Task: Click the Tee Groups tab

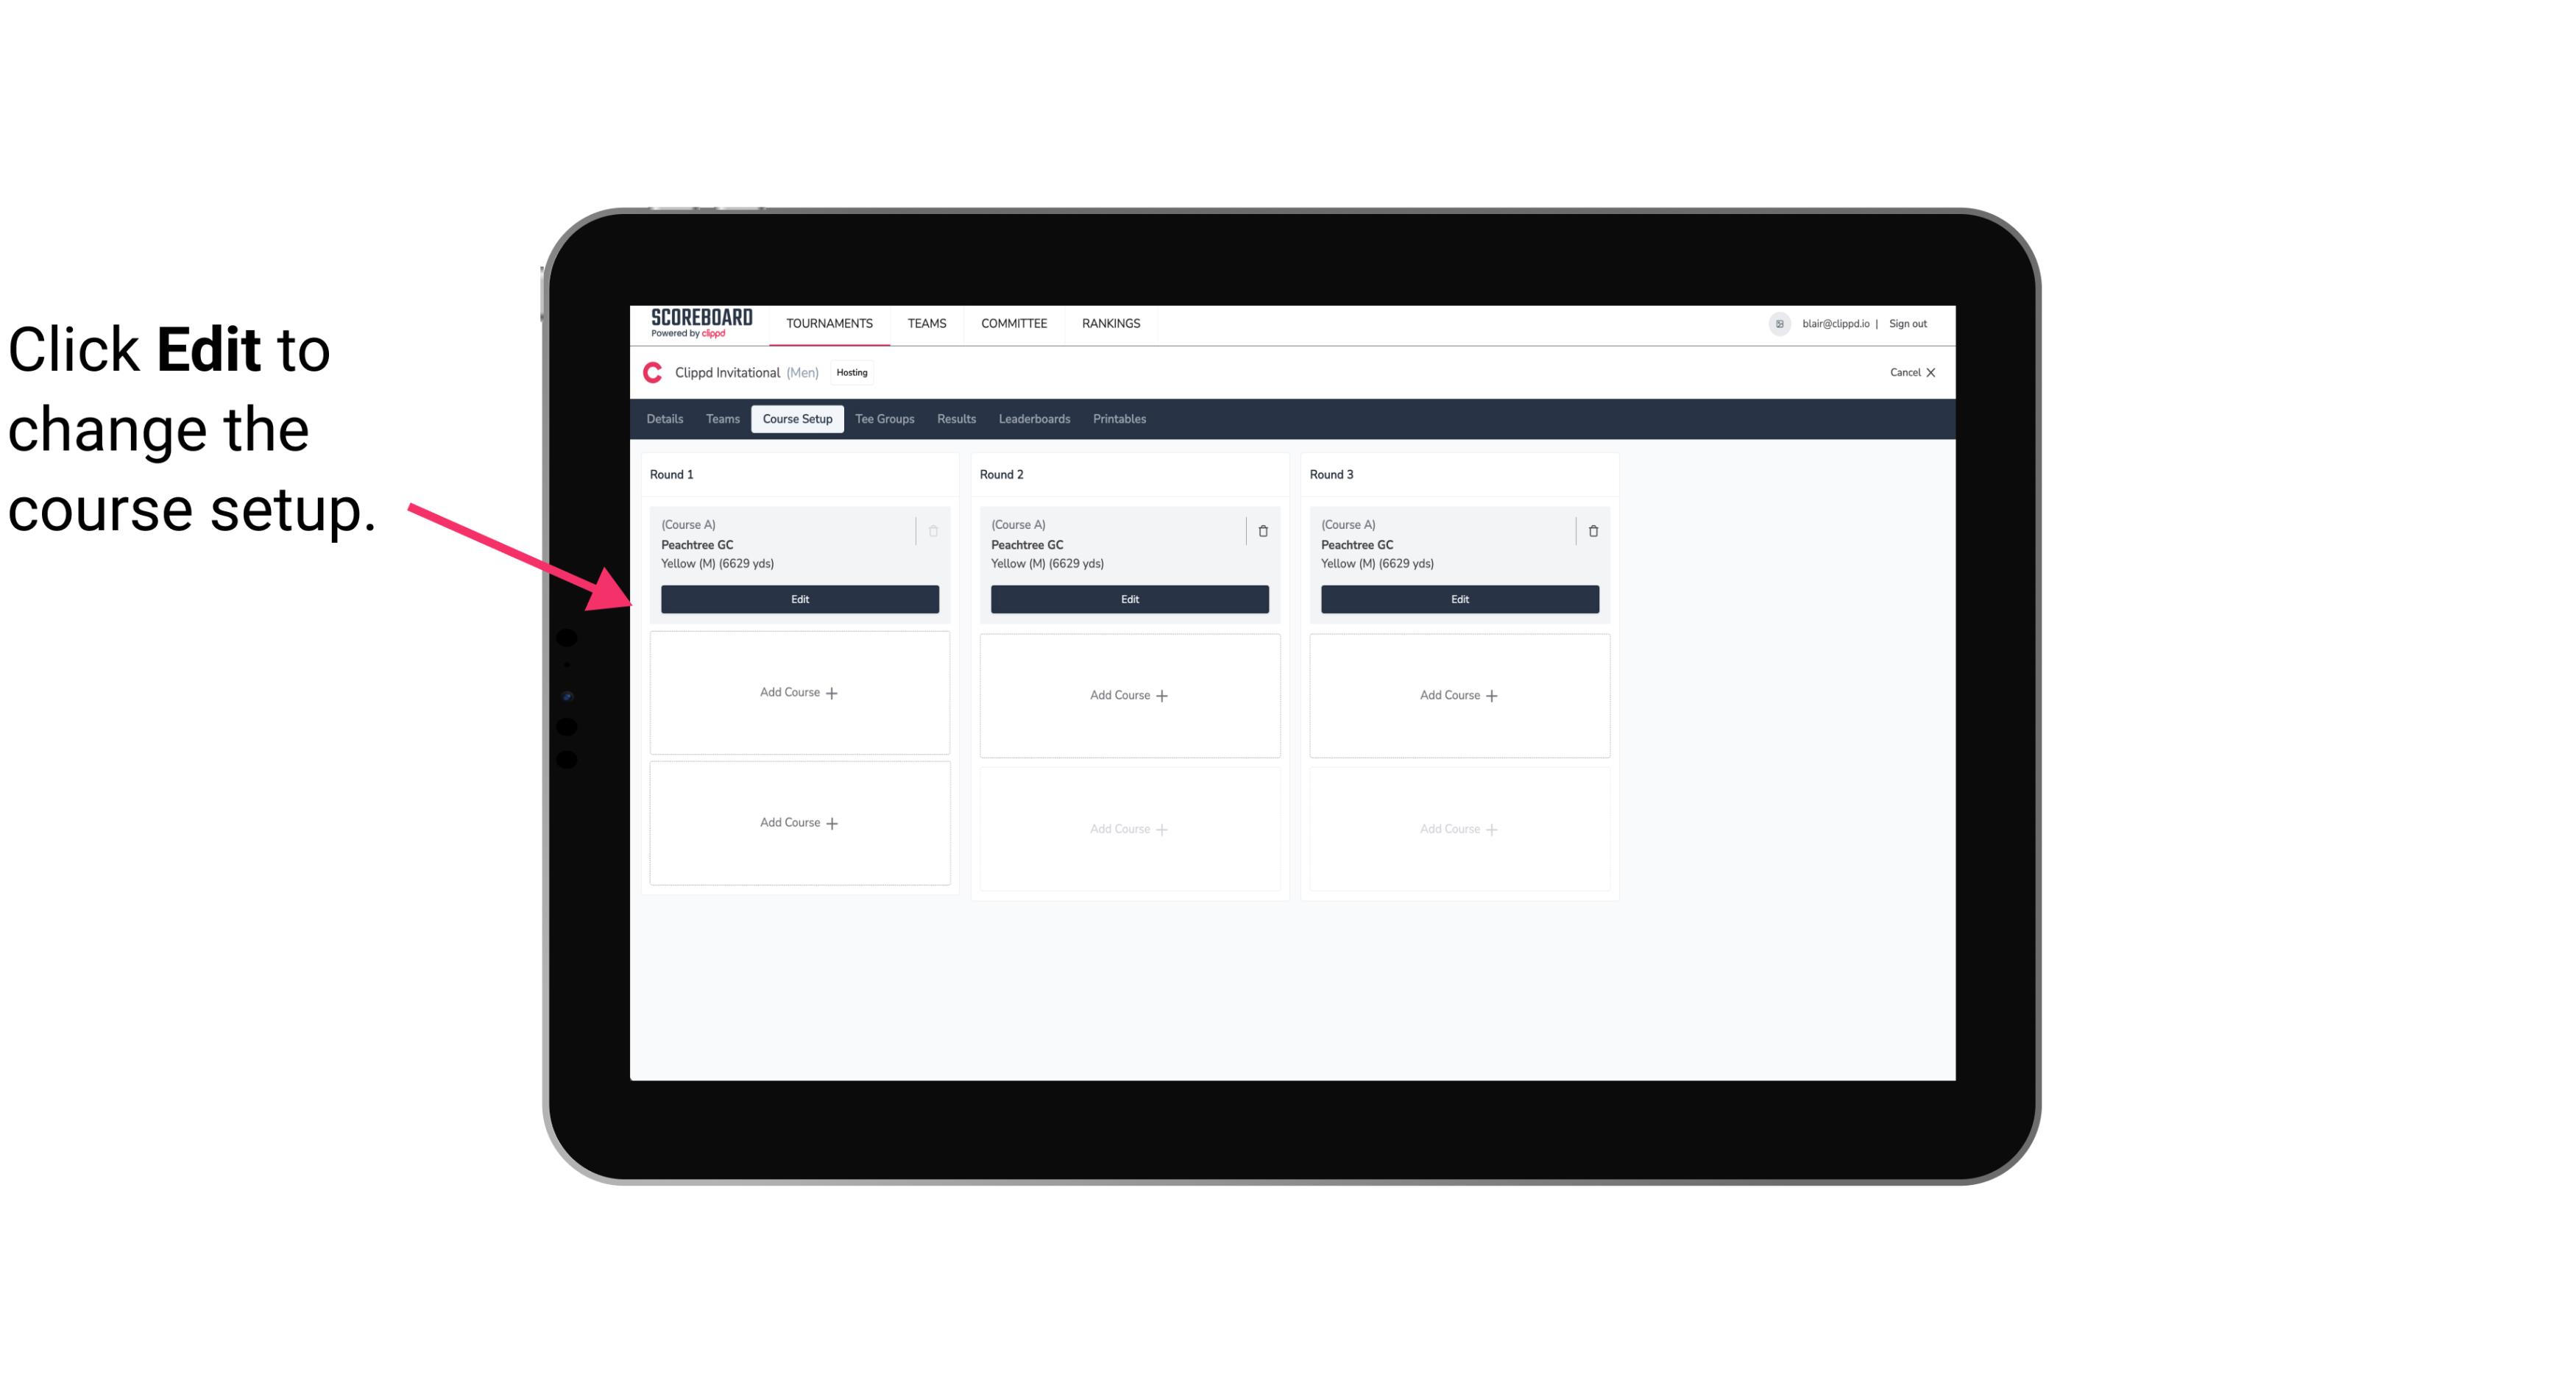Action: click(884, 418)
